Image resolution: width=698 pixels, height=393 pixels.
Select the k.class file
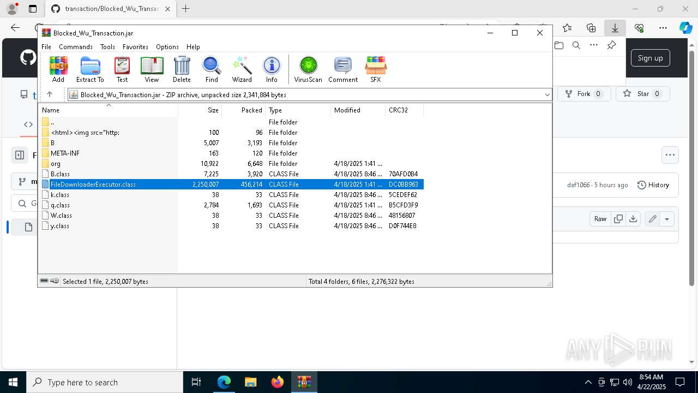tap(231, 195)
